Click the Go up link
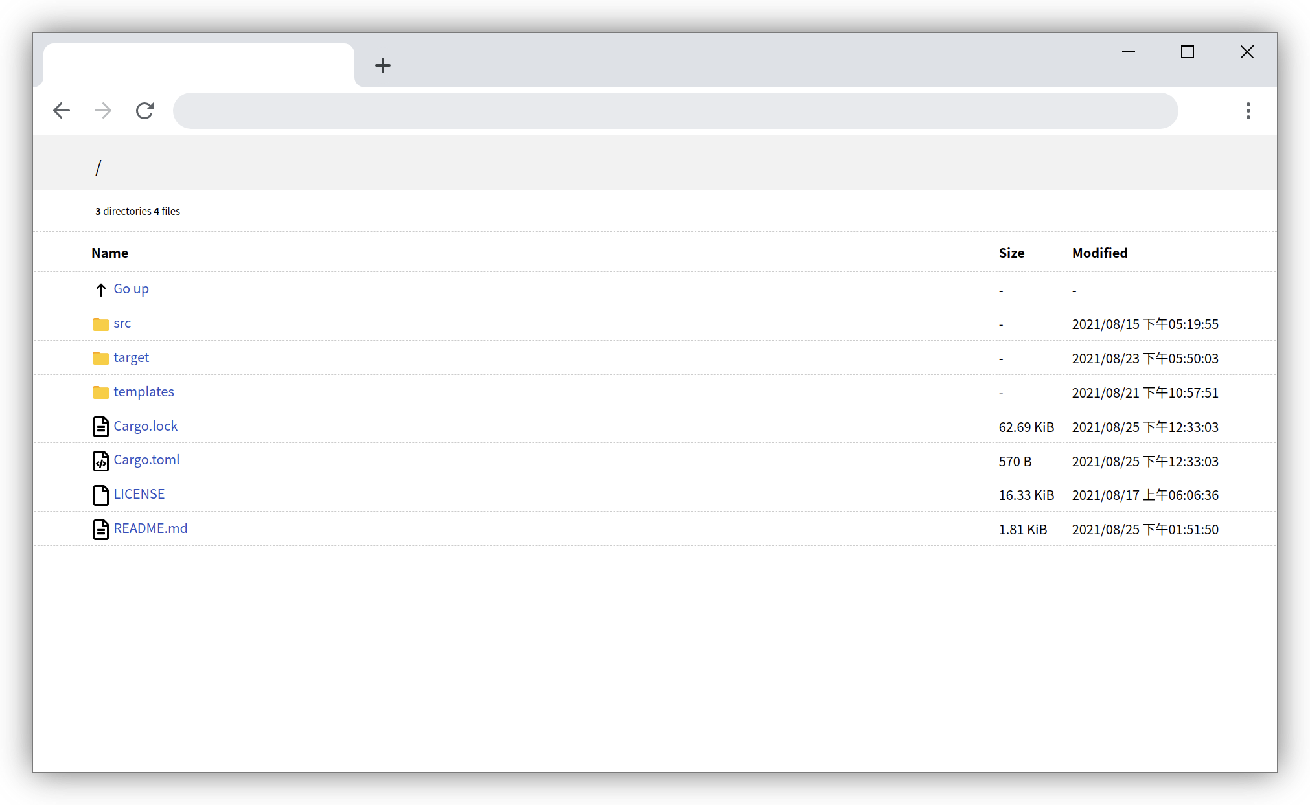Screen dimensions: 1310x805 [x=131, y=289]
